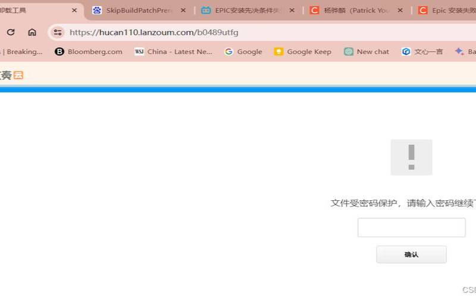476x298 pixels.
Task: Close the SkipBuildPatchPre tab
Action: (x=183, y=11)
